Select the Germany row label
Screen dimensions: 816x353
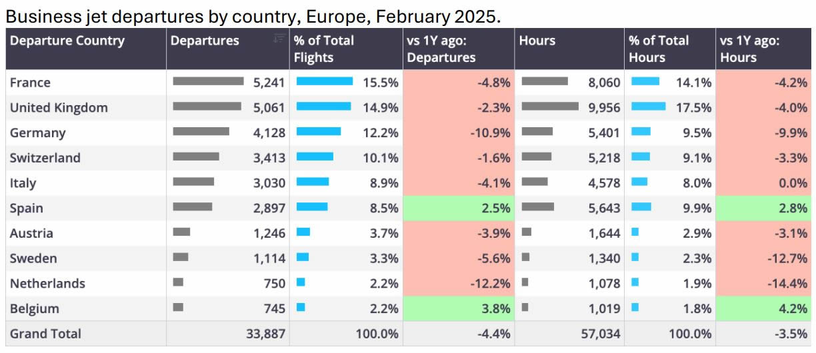(x=38, y=133)
